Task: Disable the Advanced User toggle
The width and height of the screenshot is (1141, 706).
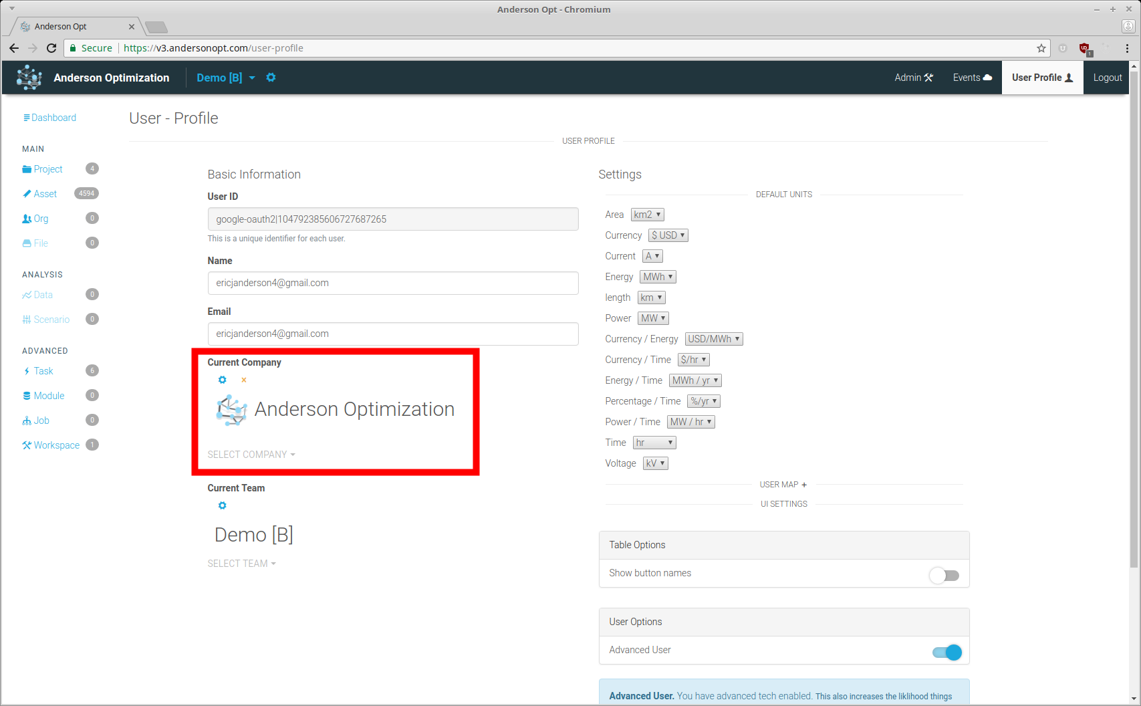Action: [947, 653]
